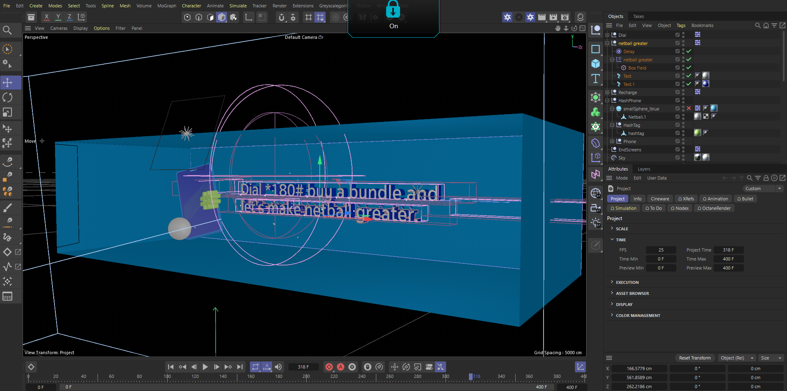This screenshot has width=787, height=391.
Task: Click the material tag on Text.1
Action: click(x=705, y=84)
